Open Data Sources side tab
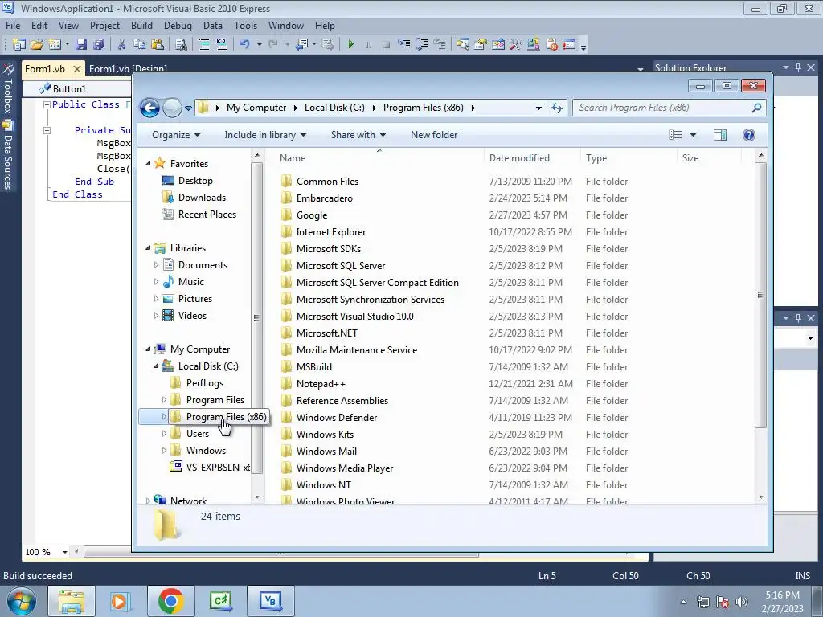 (8, 155)
